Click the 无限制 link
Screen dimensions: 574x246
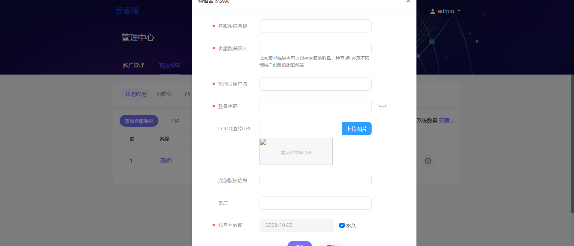pos(446,121)
